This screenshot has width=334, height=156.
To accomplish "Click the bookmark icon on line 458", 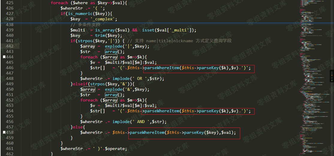I will coord(4,132).
